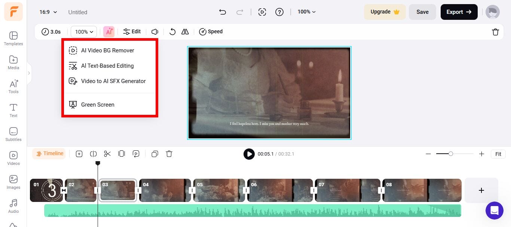
Task: Choose Green Screen from the AI menu
Action: (x=98, y=105)
